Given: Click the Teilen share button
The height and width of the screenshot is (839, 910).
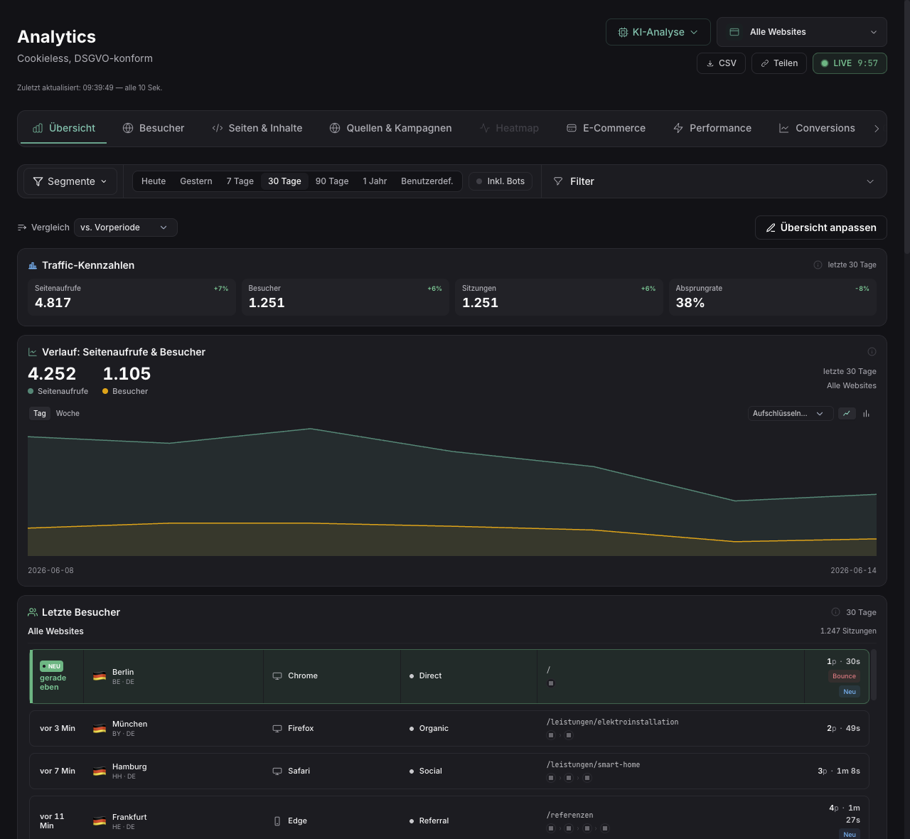Looking at the screenshot, I should click(779, 63).
